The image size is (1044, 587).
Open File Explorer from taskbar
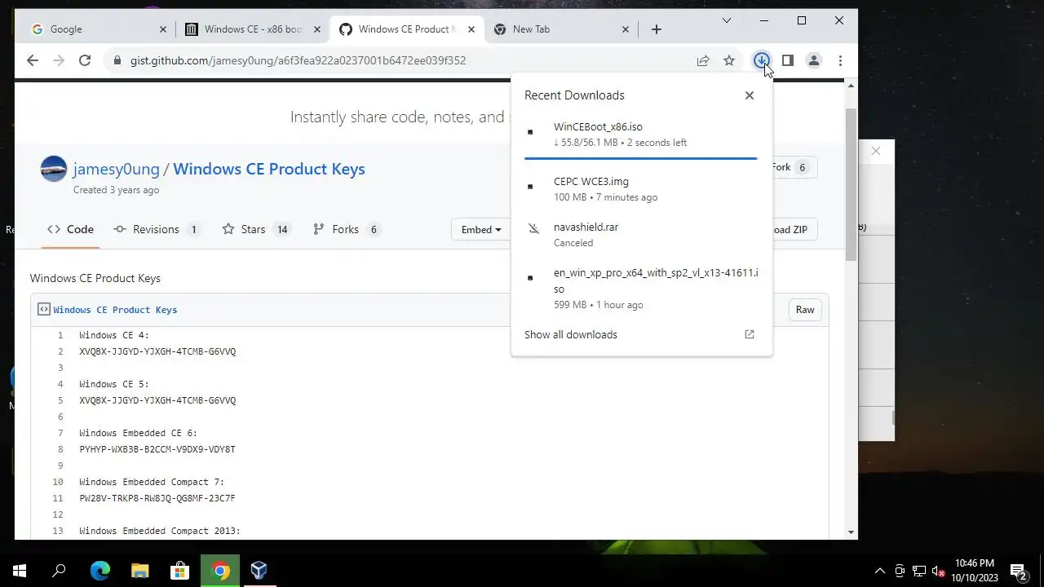coord(139,571)
